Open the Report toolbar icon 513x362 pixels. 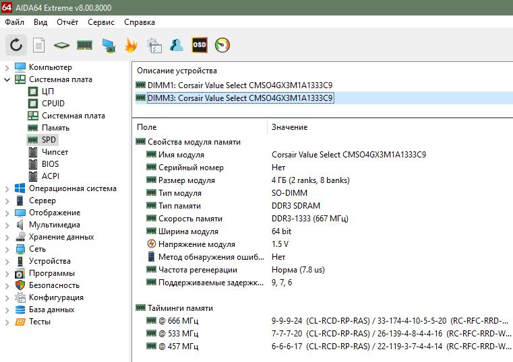tap(38, 45)
